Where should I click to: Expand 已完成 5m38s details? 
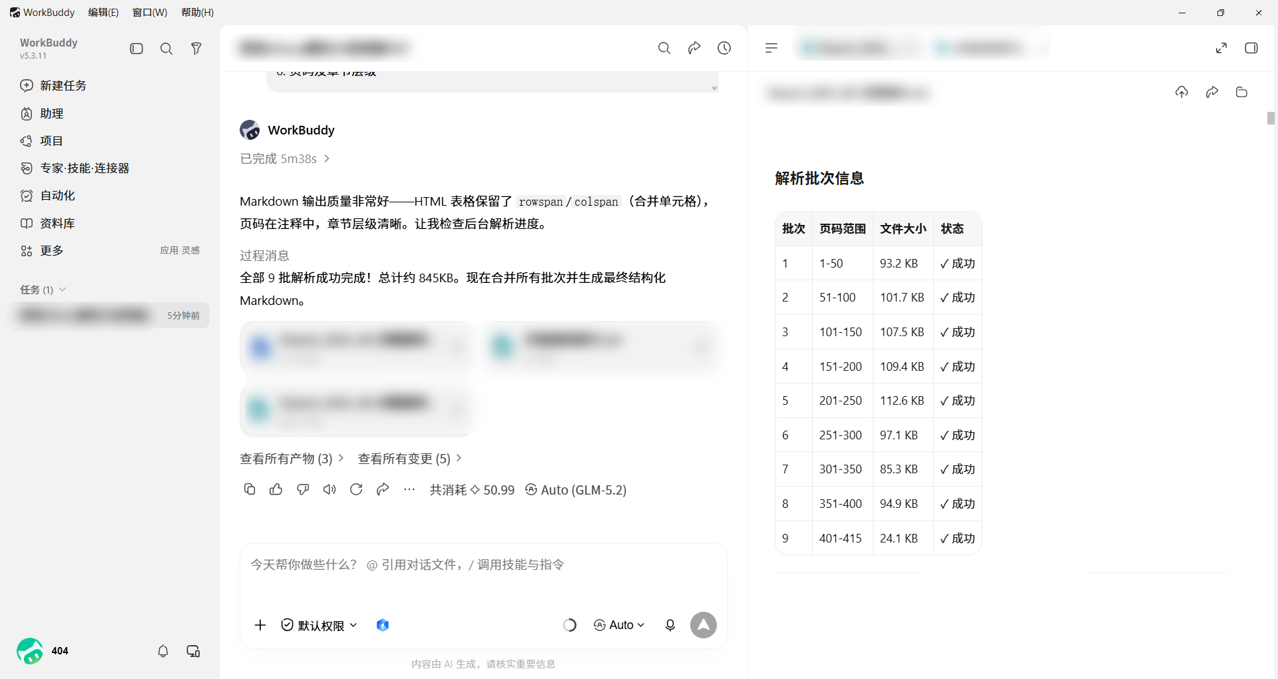[285, 158]
